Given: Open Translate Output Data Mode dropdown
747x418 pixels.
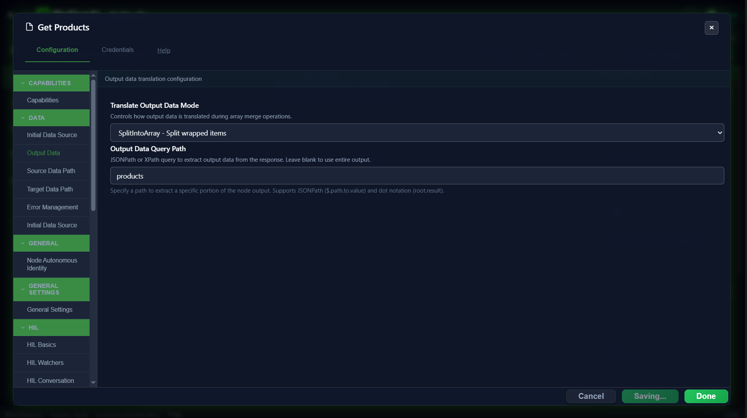Looking at the screenshot, I should 417,133.
